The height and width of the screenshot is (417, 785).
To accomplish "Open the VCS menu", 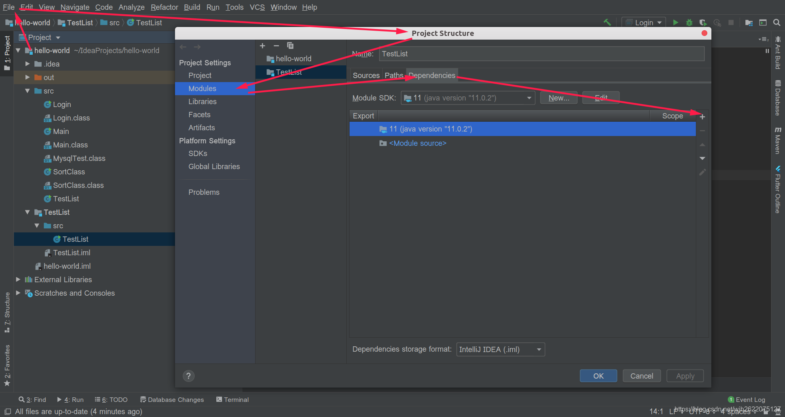I will coord(257,7).
